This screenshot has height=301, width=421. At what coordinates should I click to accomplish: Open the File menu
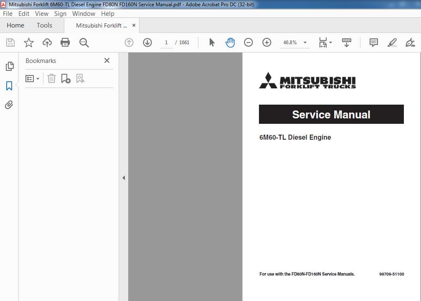[x=8, y=14]
